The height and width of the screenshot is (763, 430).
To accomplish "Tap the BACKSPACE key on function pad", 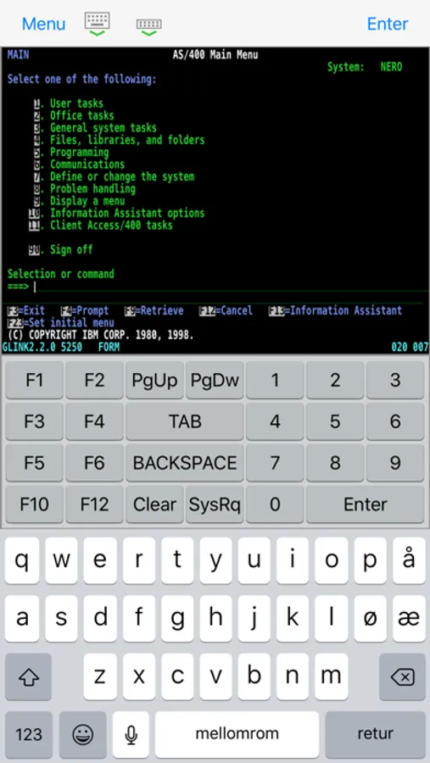I will 185,463.
